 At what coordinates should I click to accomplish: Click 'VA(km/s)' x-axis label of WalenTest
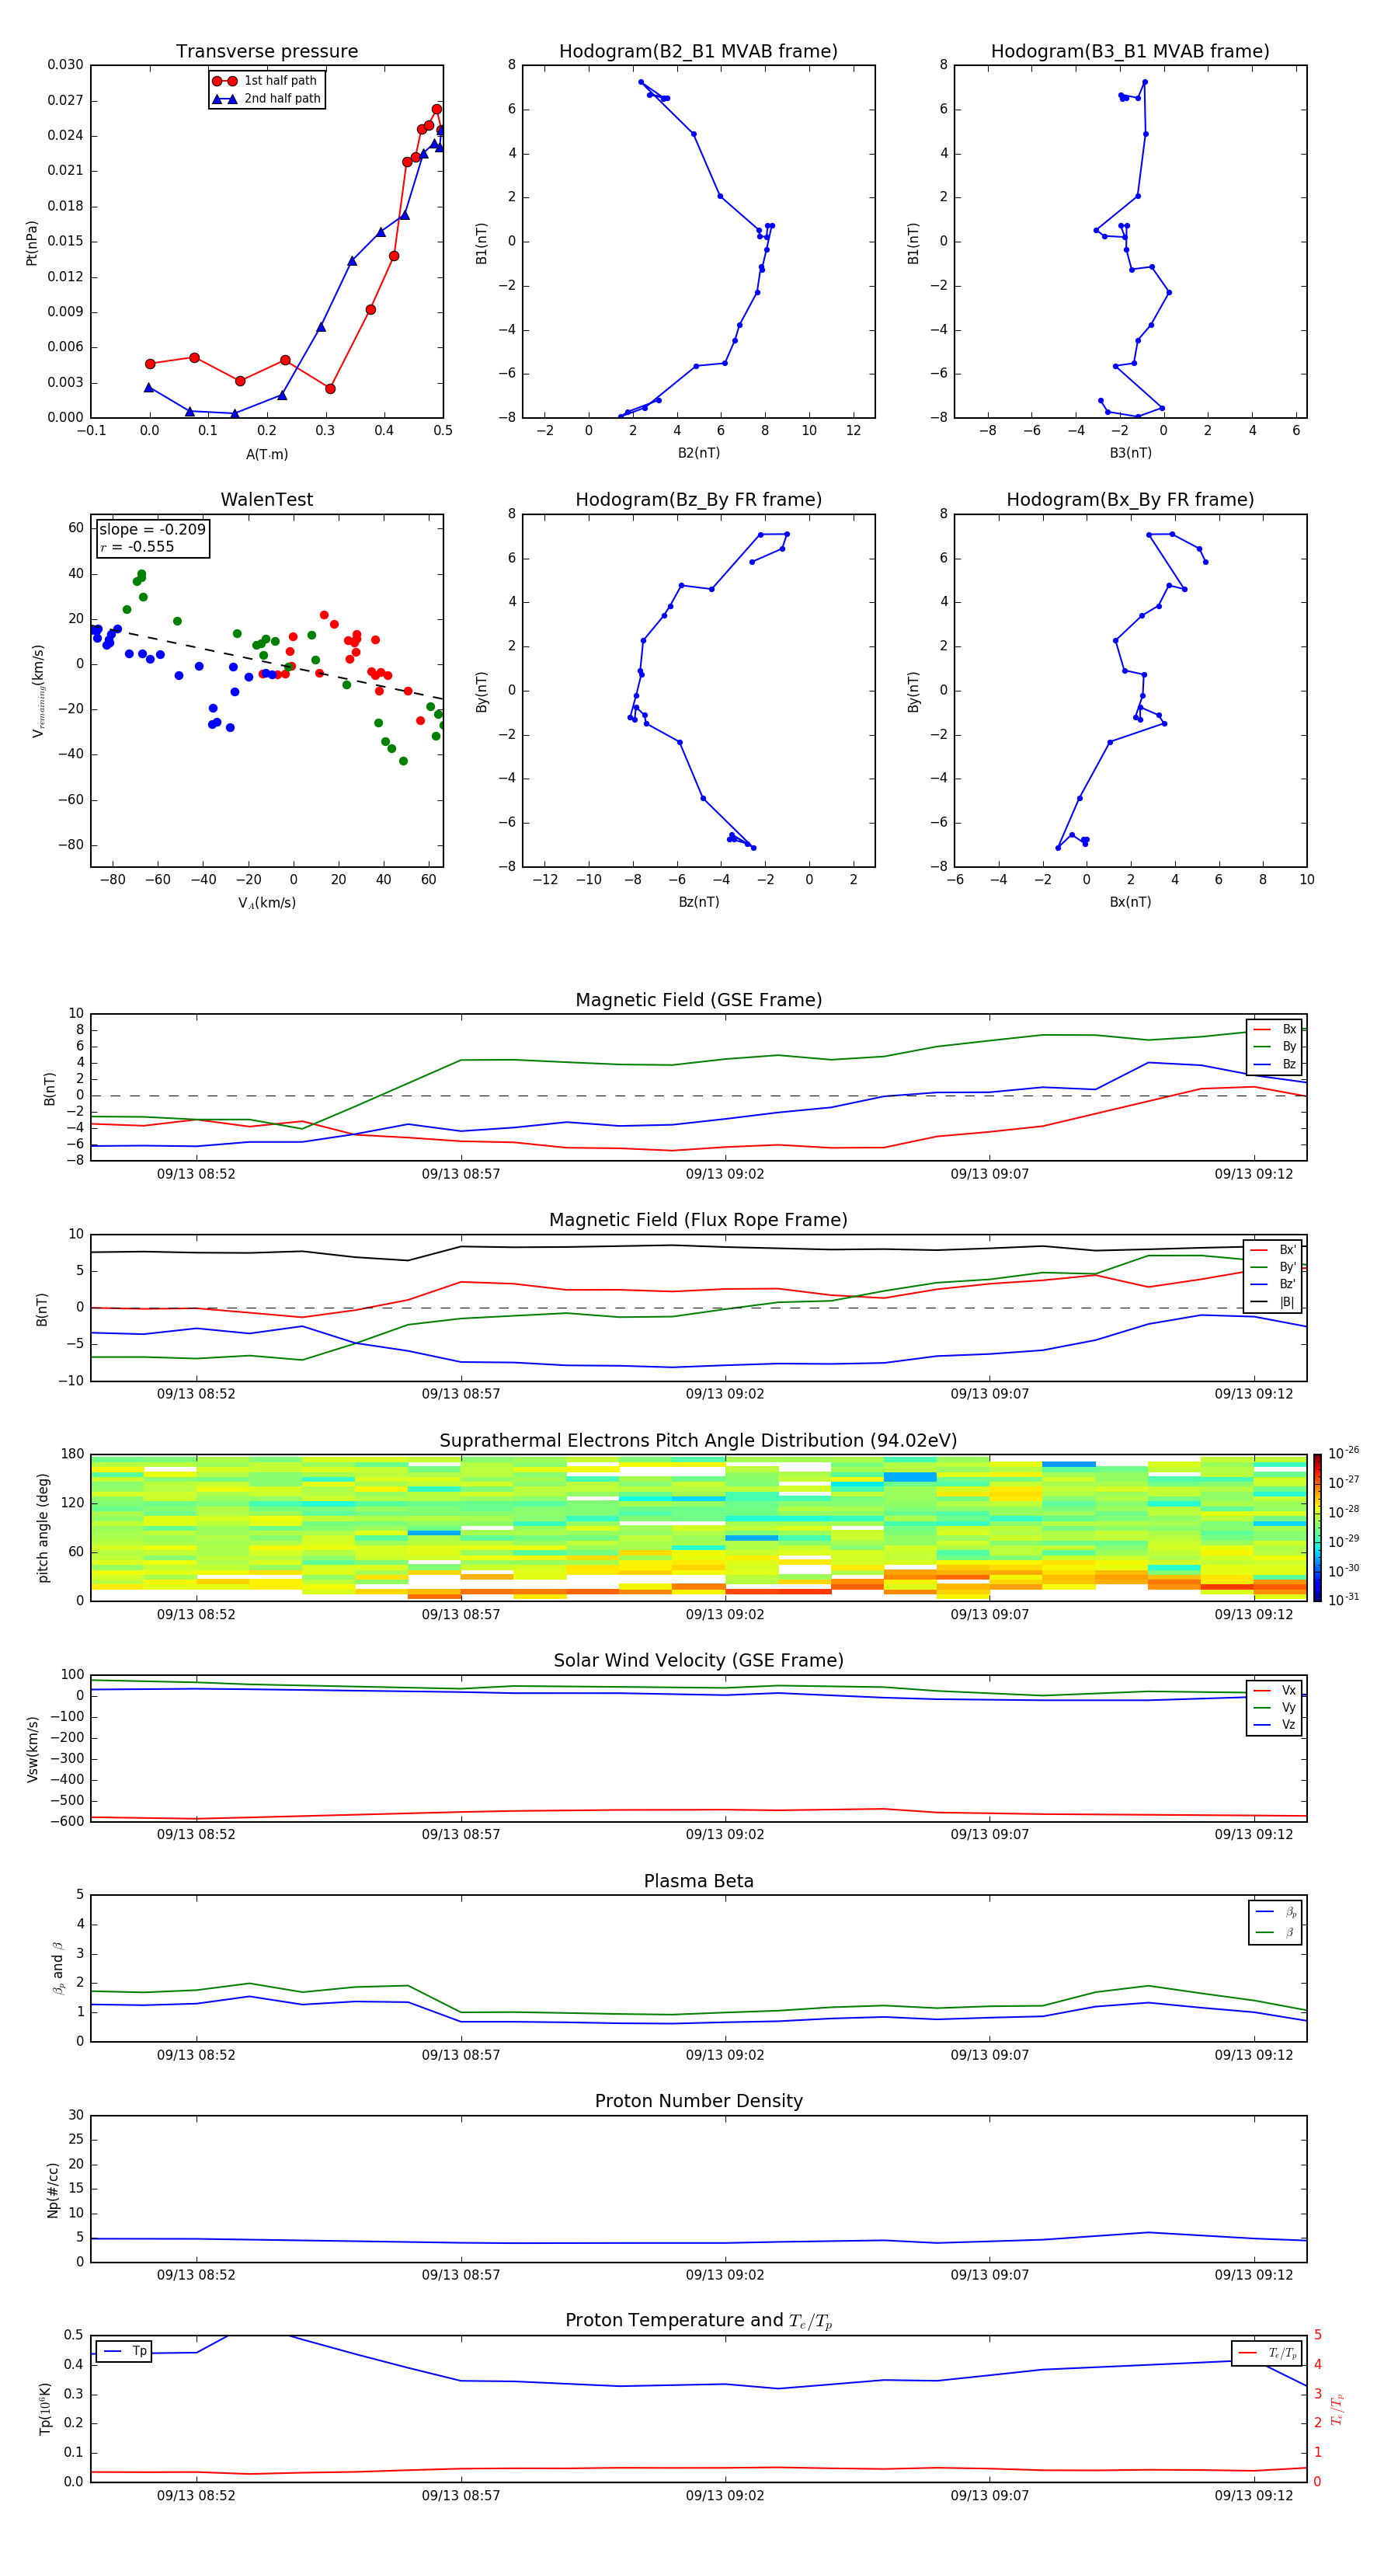266,903
